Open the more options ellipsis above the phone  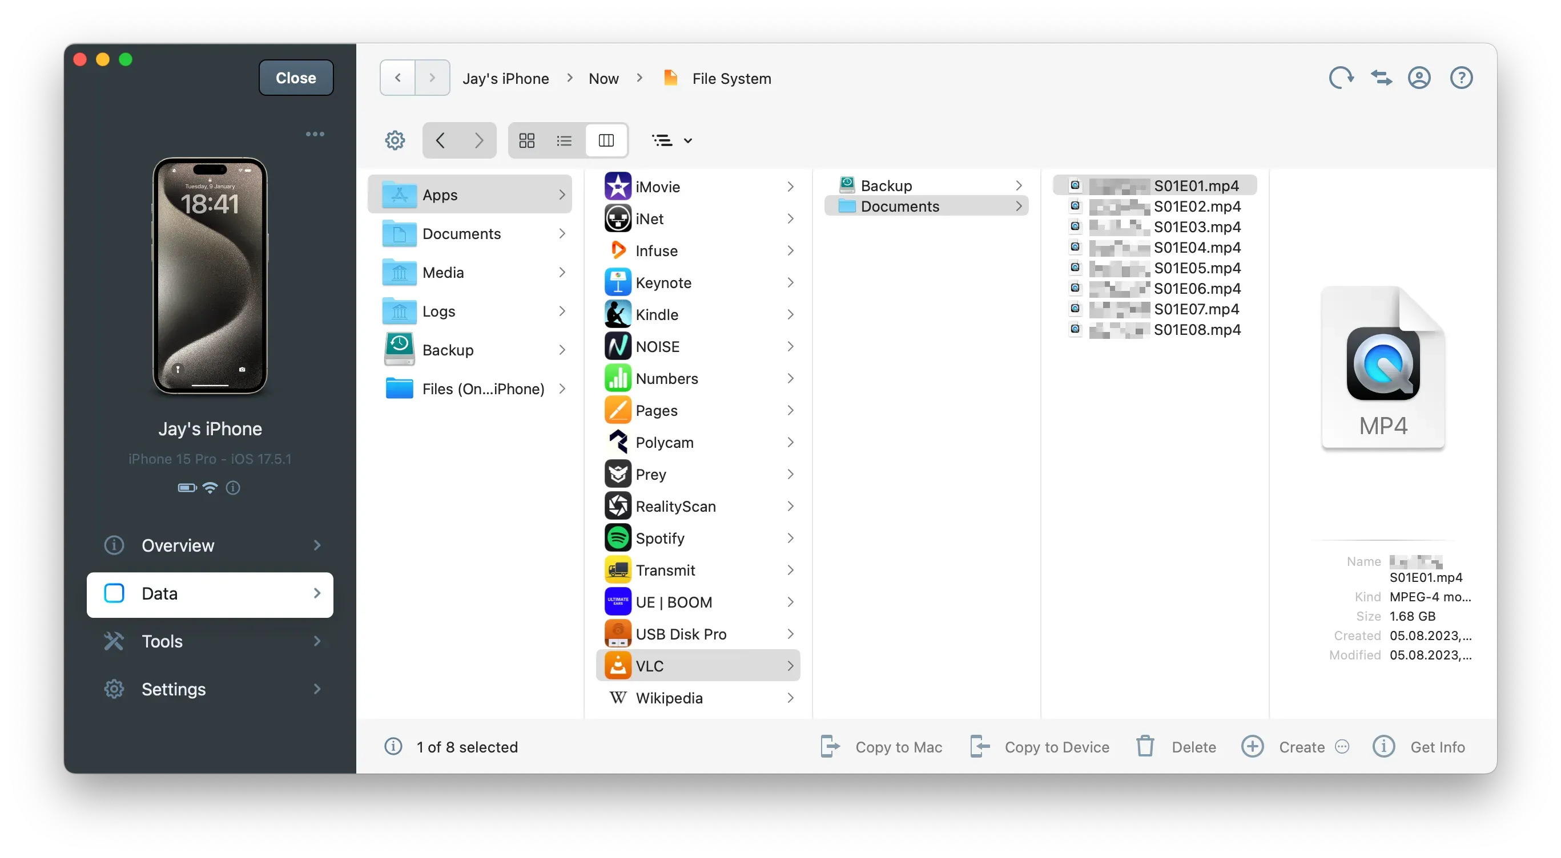pyautogui.click(x=315, y=134)
